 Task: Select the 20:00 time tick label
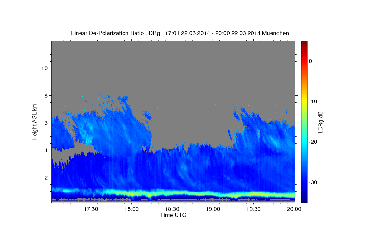click(294, 209)
